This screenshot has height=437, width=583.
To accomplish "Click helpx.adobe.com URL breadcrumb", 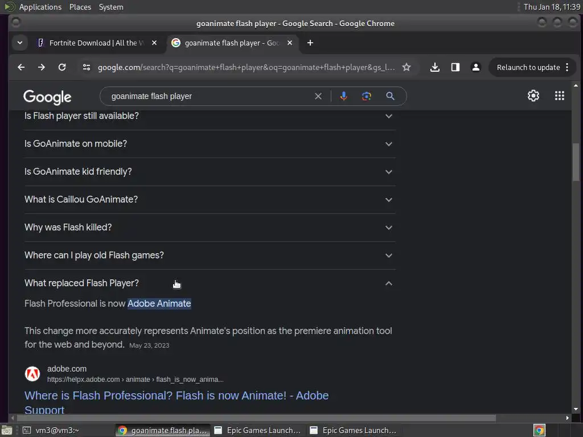I will coord(136,380).
